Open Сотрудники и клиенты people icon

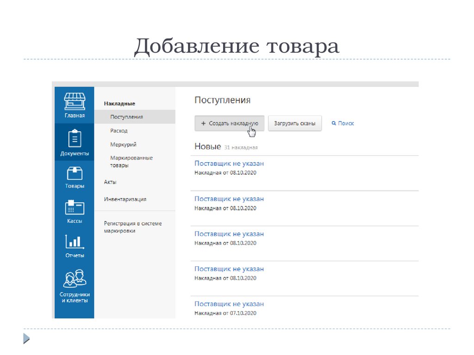[74, 278]
